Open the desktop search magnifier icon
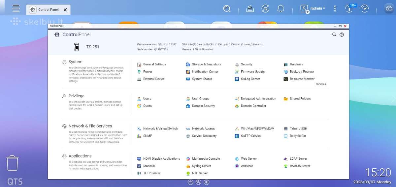 pos(227,9)
